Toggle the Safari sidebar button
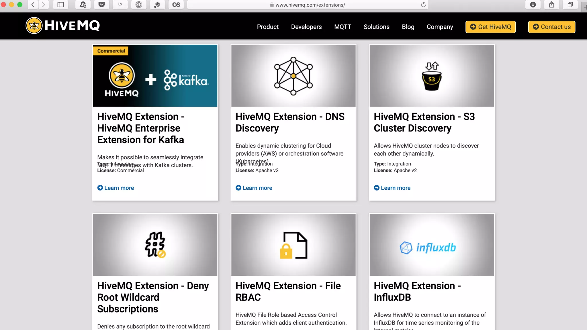The image size is (587, 330). click(60, 5)
